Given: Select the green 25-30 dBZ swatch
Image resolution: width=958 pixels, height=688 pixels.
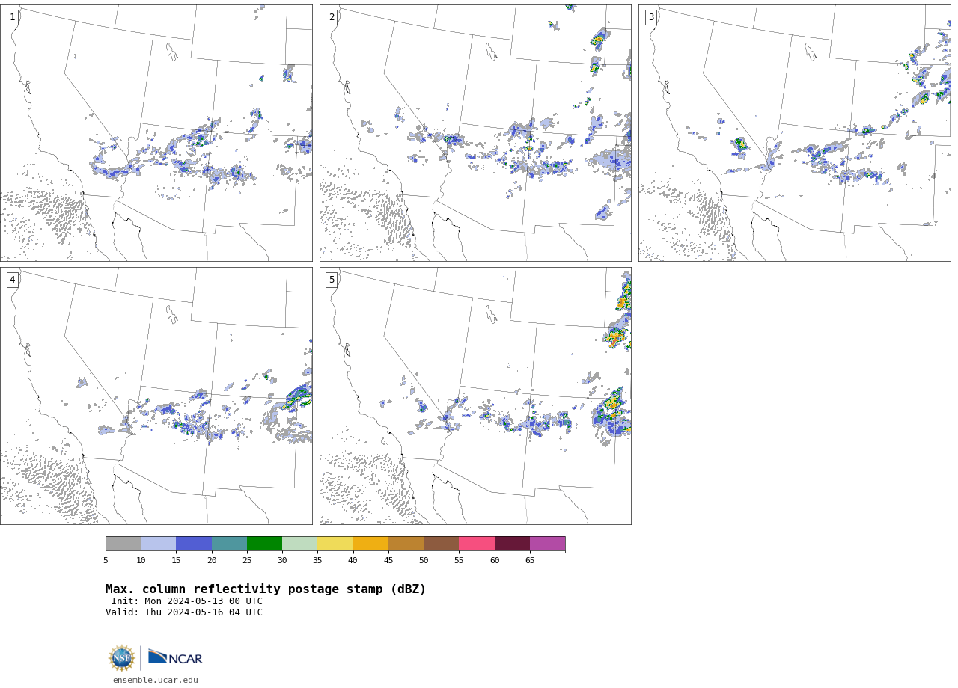Looking at the screenshot, I should [x=264, y=544].
